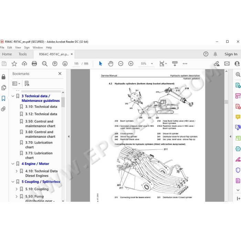Image resolution: width=241 pixels, height=241 pixels.
Task: Send the file by email envelope icon
Action: click(x=227, y=63)
